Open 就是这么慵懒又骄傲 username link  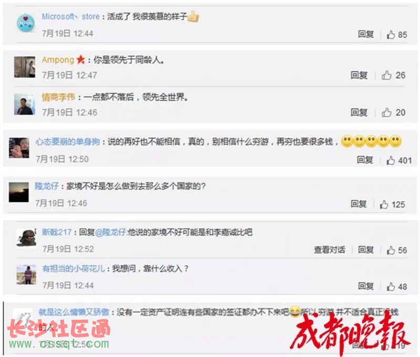[x=74, y=312]
